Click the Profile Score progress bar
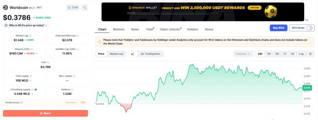Image resolution: width=318 pixels, height=120 pixels. [x=70, y=103]
